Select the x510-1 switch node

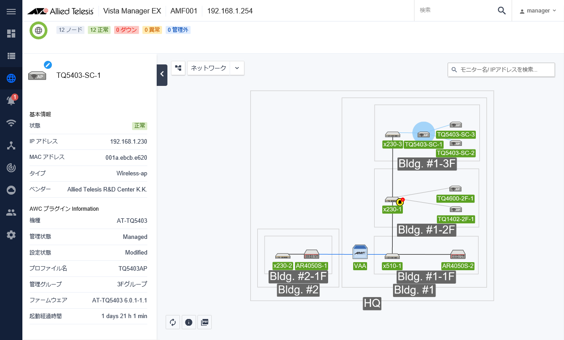click(x=392, y=256)
